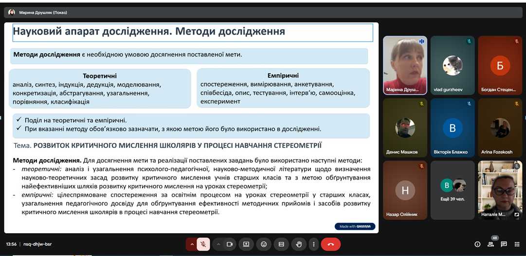
Task: Open the emoji reactions panel
Action: click(264, 244)
